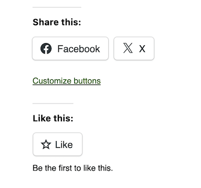
Task: Click 'Be the first to like this' text
Action: [73, 168]
